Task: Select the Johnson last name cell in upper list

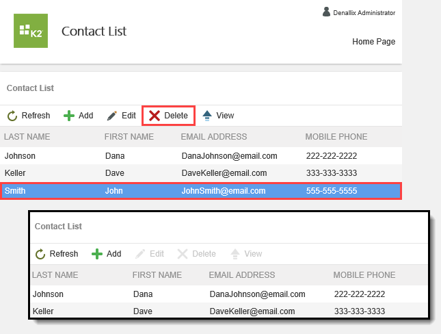Action: click(x=20, y=156)
